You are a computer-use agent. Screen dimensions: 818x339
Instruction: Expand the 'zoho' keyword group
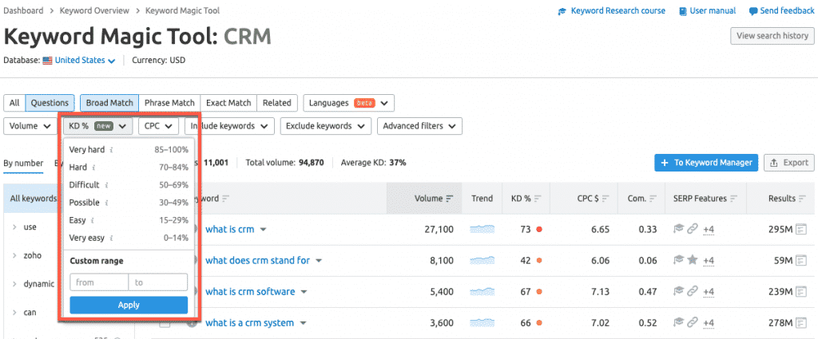click(14, 255)
